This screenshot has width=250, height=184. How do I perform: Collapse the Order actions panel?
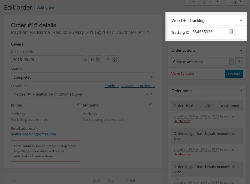coord(241,50)
